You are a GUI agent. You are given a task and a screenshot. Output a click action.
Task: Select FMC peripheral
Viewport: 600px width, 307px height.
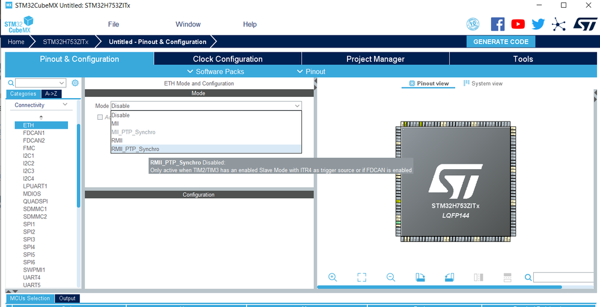coord(29,148)
